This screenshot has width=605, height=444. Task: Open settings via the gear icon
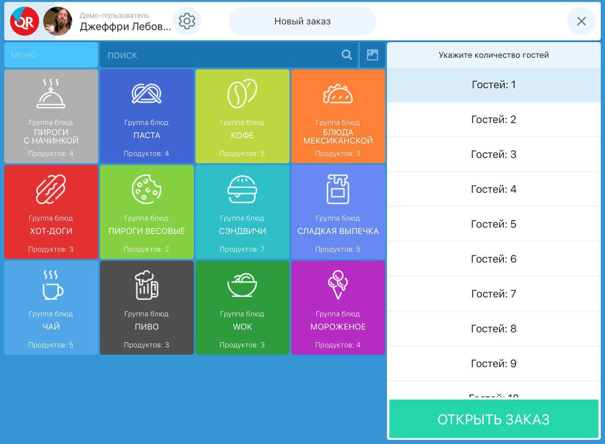tap(187, 21)
